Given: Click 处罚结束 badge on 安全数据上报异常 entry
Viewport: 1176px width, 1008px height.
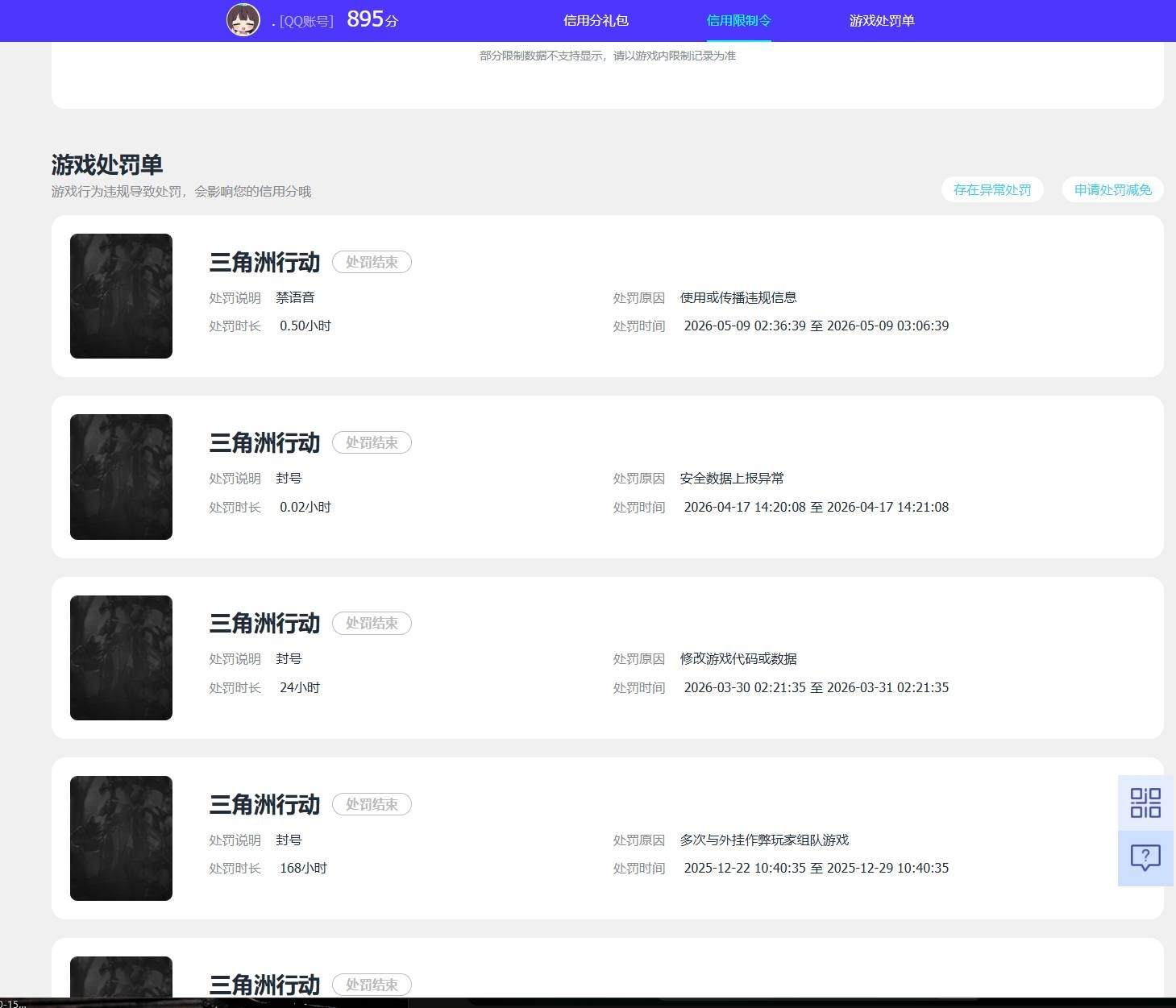Looking at the screenshot, I should (x=372, y=442).
